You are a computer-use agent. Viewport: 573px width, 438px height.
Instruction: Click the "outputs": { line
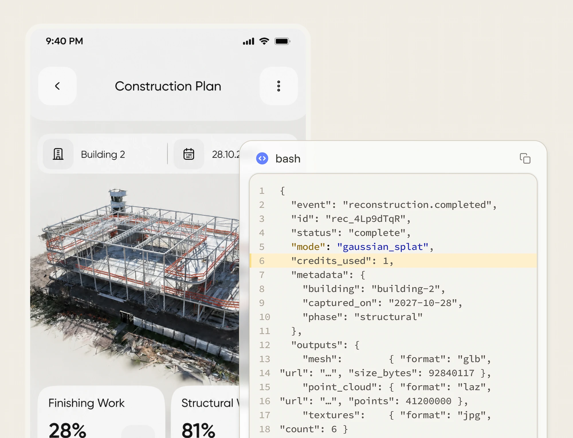pyautogui.click(x=325, y=345)
